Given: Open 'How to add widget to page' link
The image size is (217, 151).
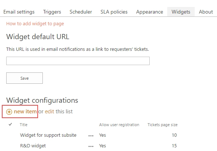Looking at the screenshot, I should 35,24.
